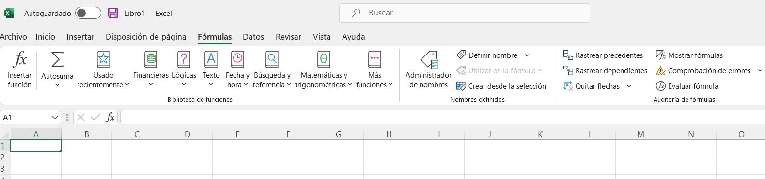Click the Evaluar fórmula button
This screenshot has height=179, width=765.
click(x=687, y=86)
